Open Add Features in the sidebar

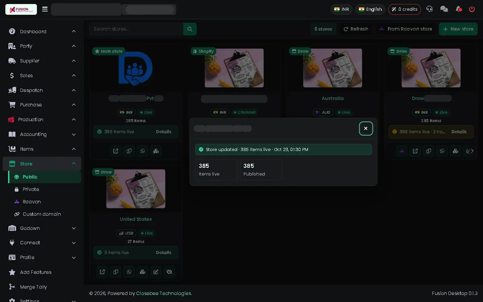point(42,272)
